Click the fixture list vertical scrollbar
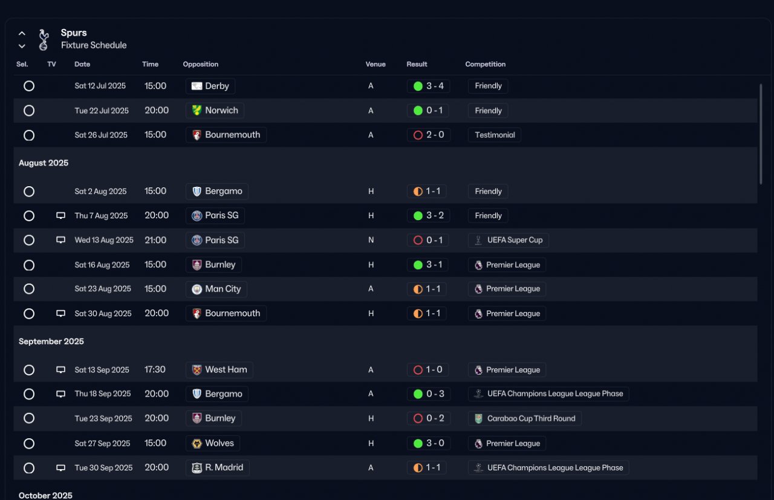 760,133
